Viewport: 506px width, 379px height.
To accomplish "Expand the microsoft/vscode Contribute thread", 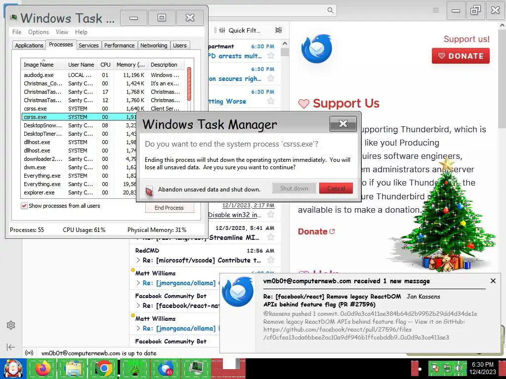I will click(138, 260).
